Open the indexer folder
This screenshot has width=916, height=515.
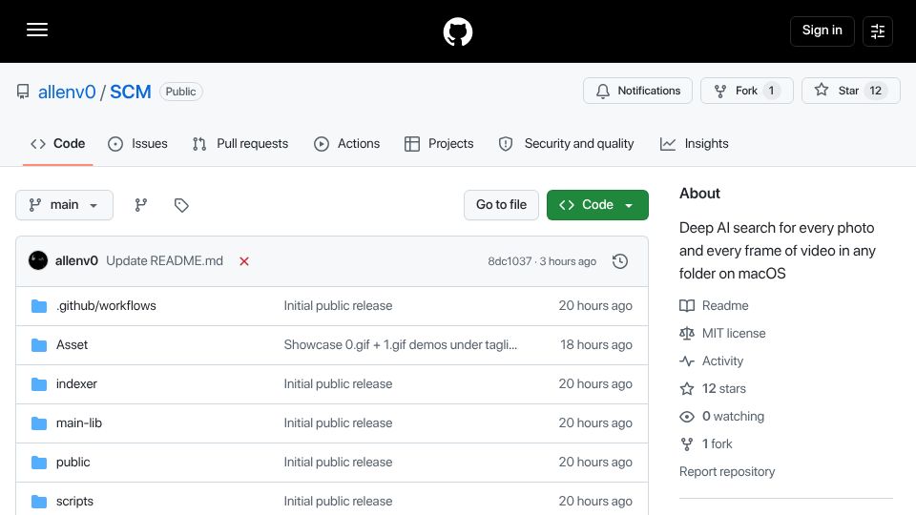76,383
